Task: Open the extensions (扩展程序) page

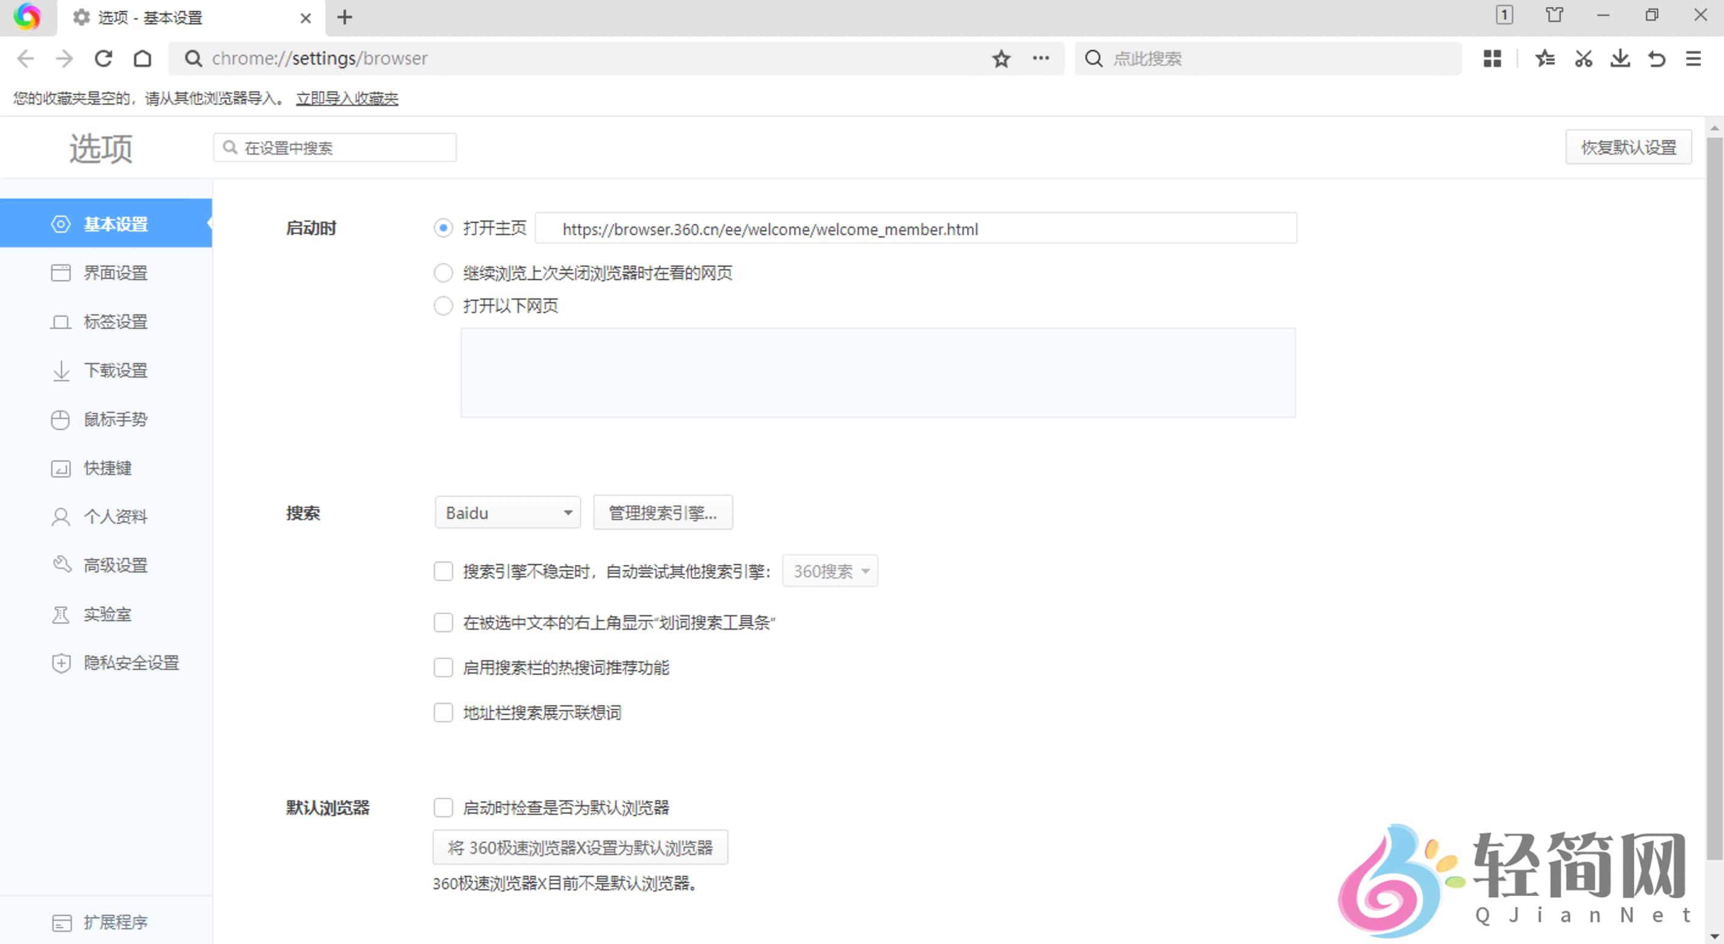Action: 116,922
